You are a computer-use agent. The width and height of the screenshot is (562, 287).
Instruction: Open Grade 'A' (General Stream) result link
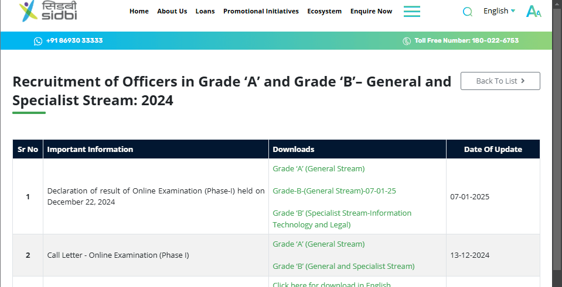point(318,168)
